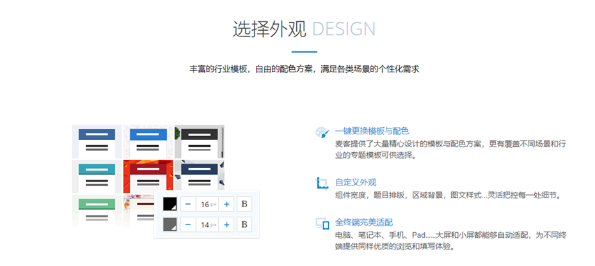Select the bright blue template thumbnail
The width and height of the screenshot is (595, 266).
[x=148, y=141]
